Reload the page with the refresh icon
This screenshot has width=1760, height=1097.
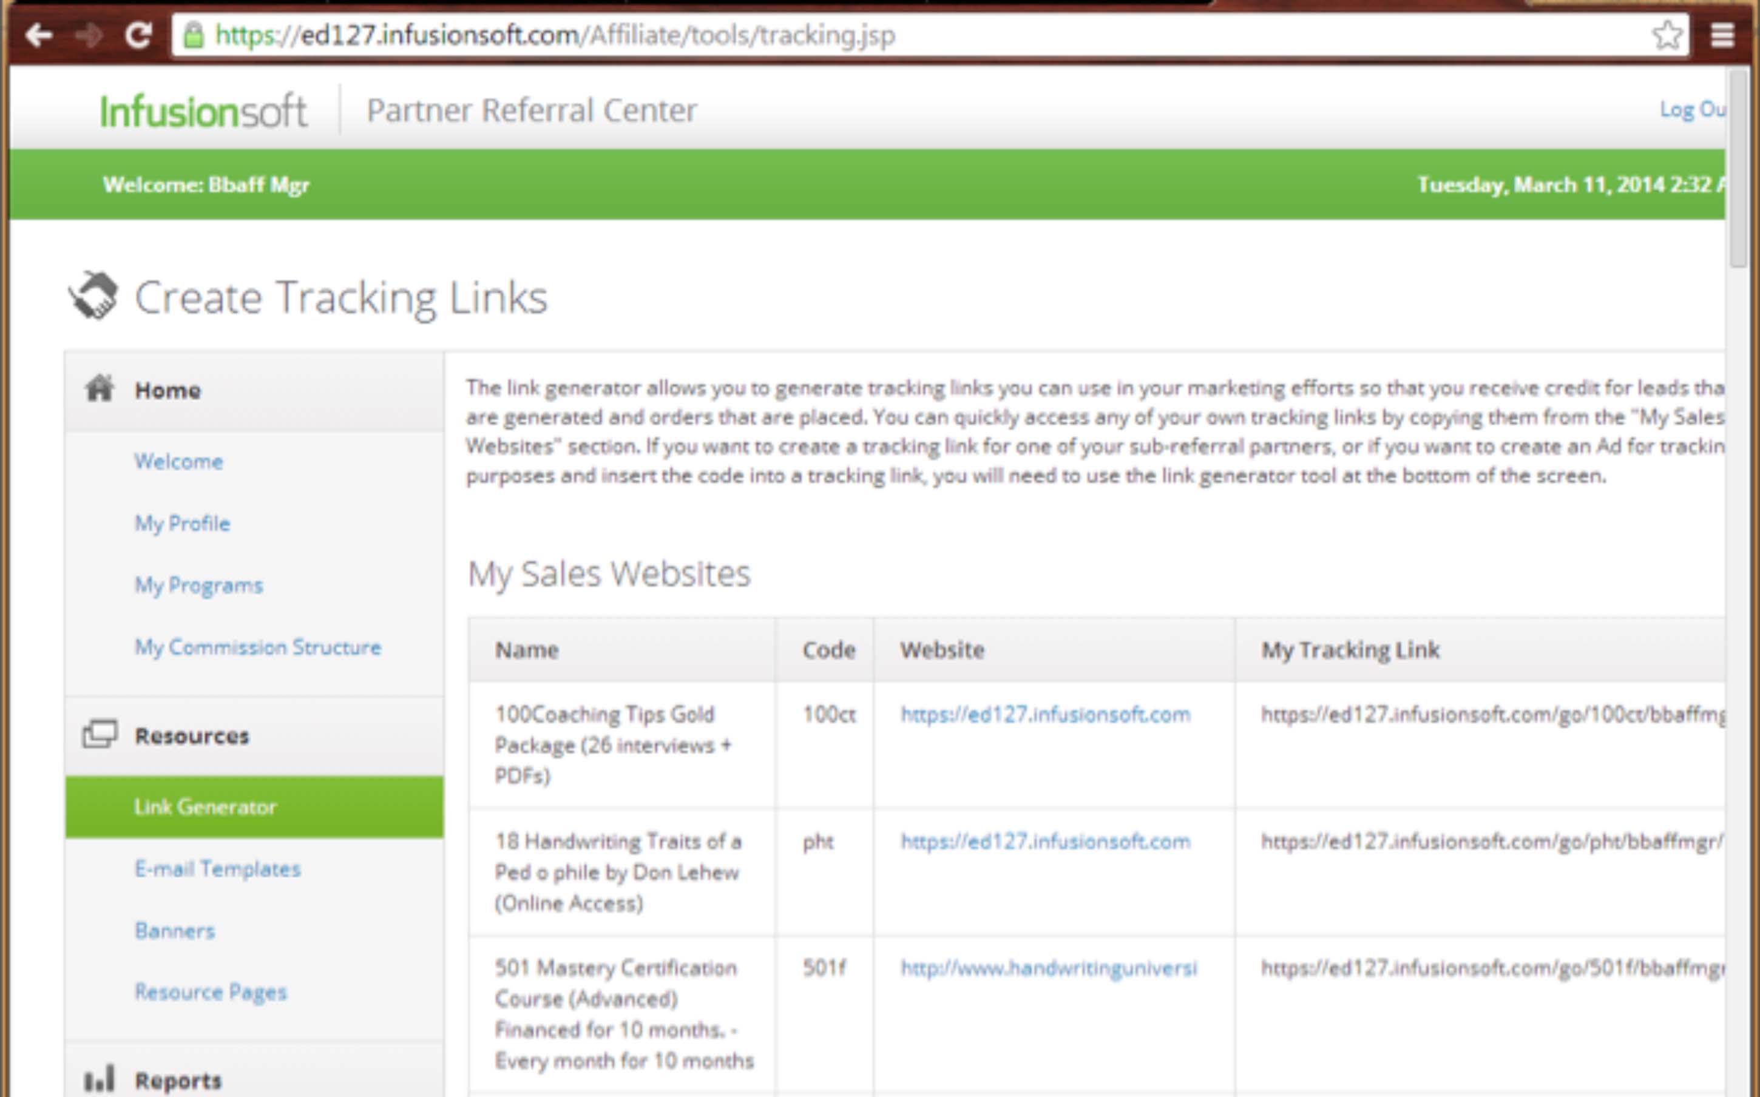point(138,34)
